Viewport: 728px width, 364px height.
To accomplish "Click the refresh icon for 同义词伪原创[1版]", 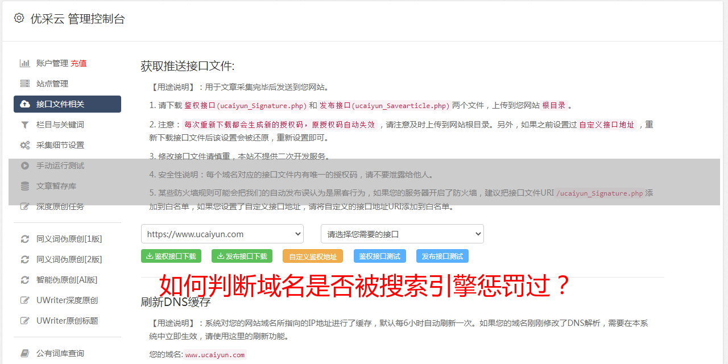I will click(25, 239).
